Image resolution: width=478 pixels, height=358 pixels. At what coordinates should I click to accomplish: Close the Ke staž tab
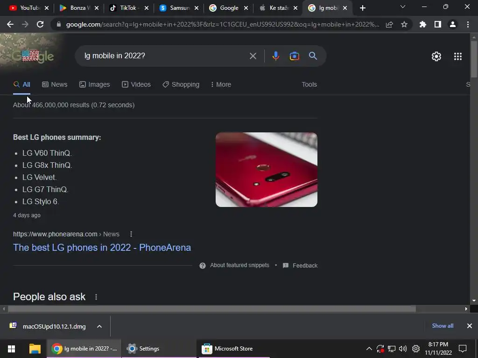point(295,8)
